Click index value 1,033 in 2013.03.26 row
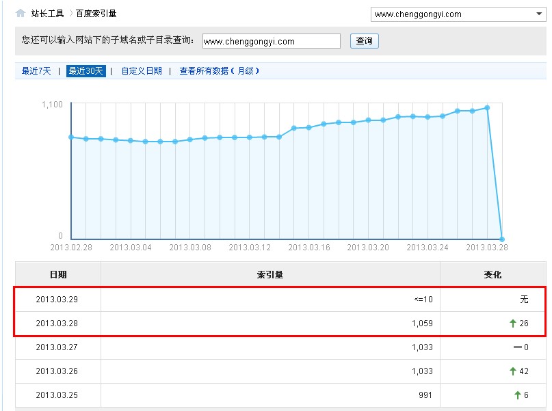This screenshot has width=552, height=411. pyautogui.click(x=423, y=371)
